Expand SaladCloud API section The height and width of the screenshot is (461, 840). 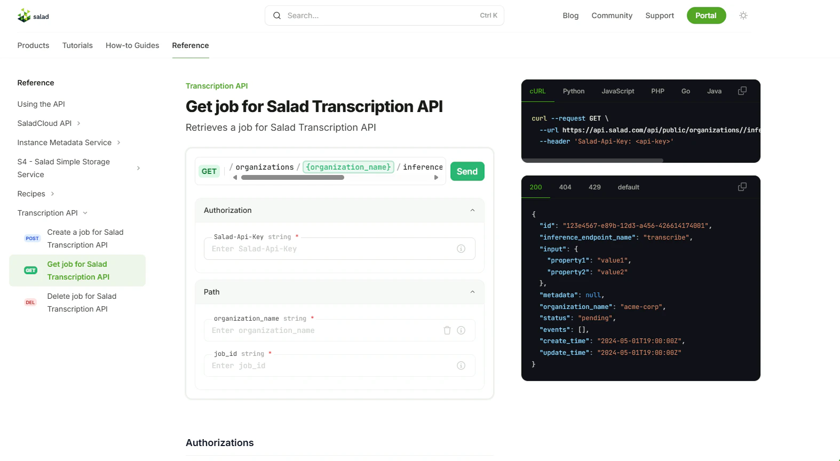pos(78,123)
